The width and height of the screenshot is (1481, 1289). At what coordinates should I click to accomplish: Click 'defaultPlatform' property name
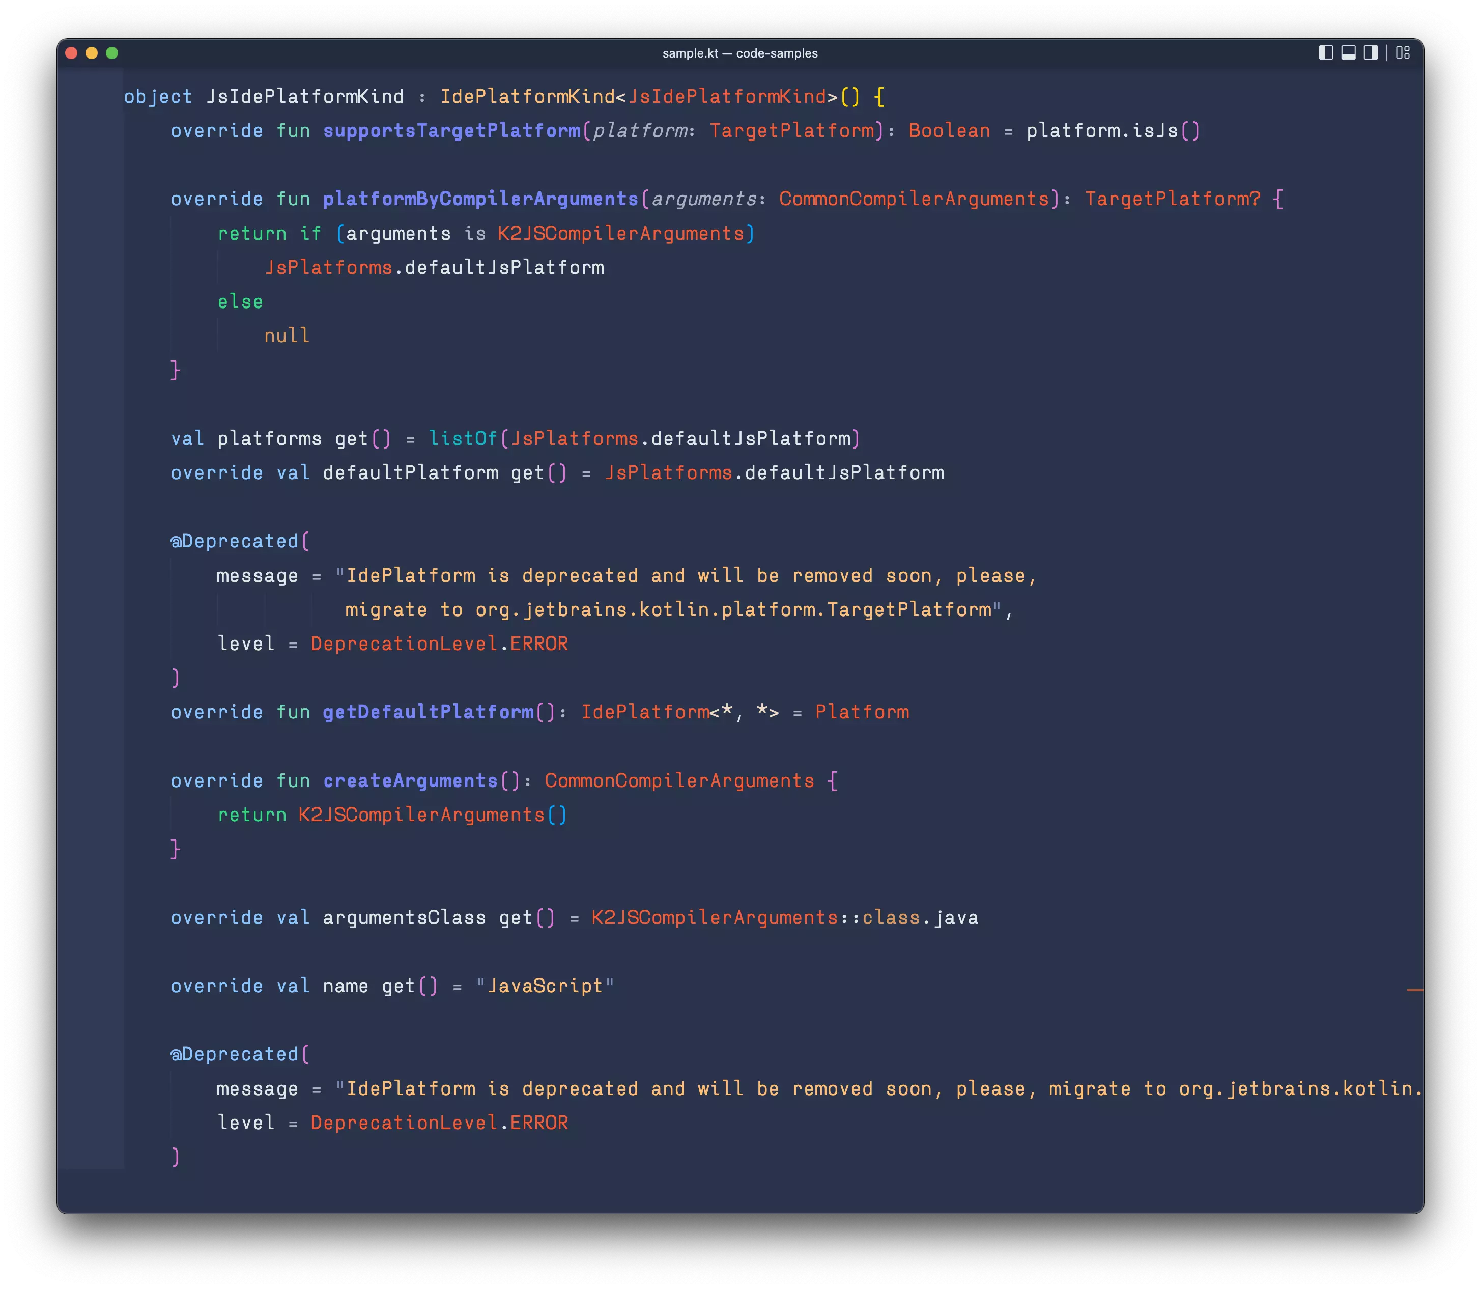pyautogui.click(x=411, y=472)
